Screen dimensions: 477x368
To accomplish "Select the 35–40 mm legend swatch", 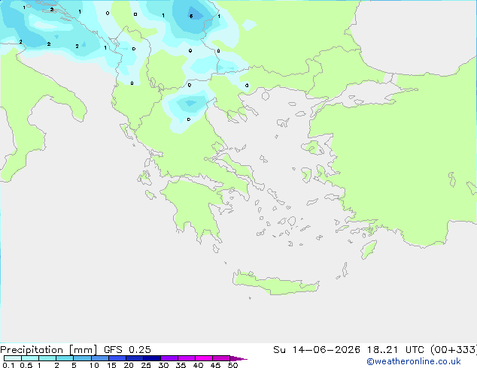I will tap(186, 358).
